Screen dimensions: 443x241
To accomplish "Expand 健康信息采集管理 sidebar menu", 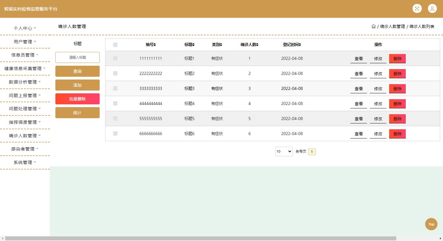I will (x=25, y=68).
